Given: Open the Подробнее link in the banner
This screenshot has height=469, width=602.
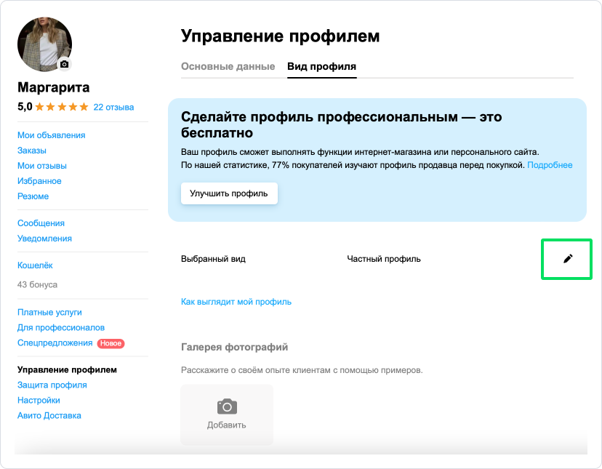Looking at the screenshot, I should (550, 165).
